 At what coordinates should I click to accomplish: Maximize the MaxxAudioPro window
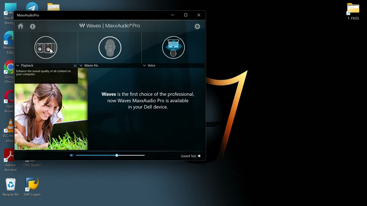186,15
